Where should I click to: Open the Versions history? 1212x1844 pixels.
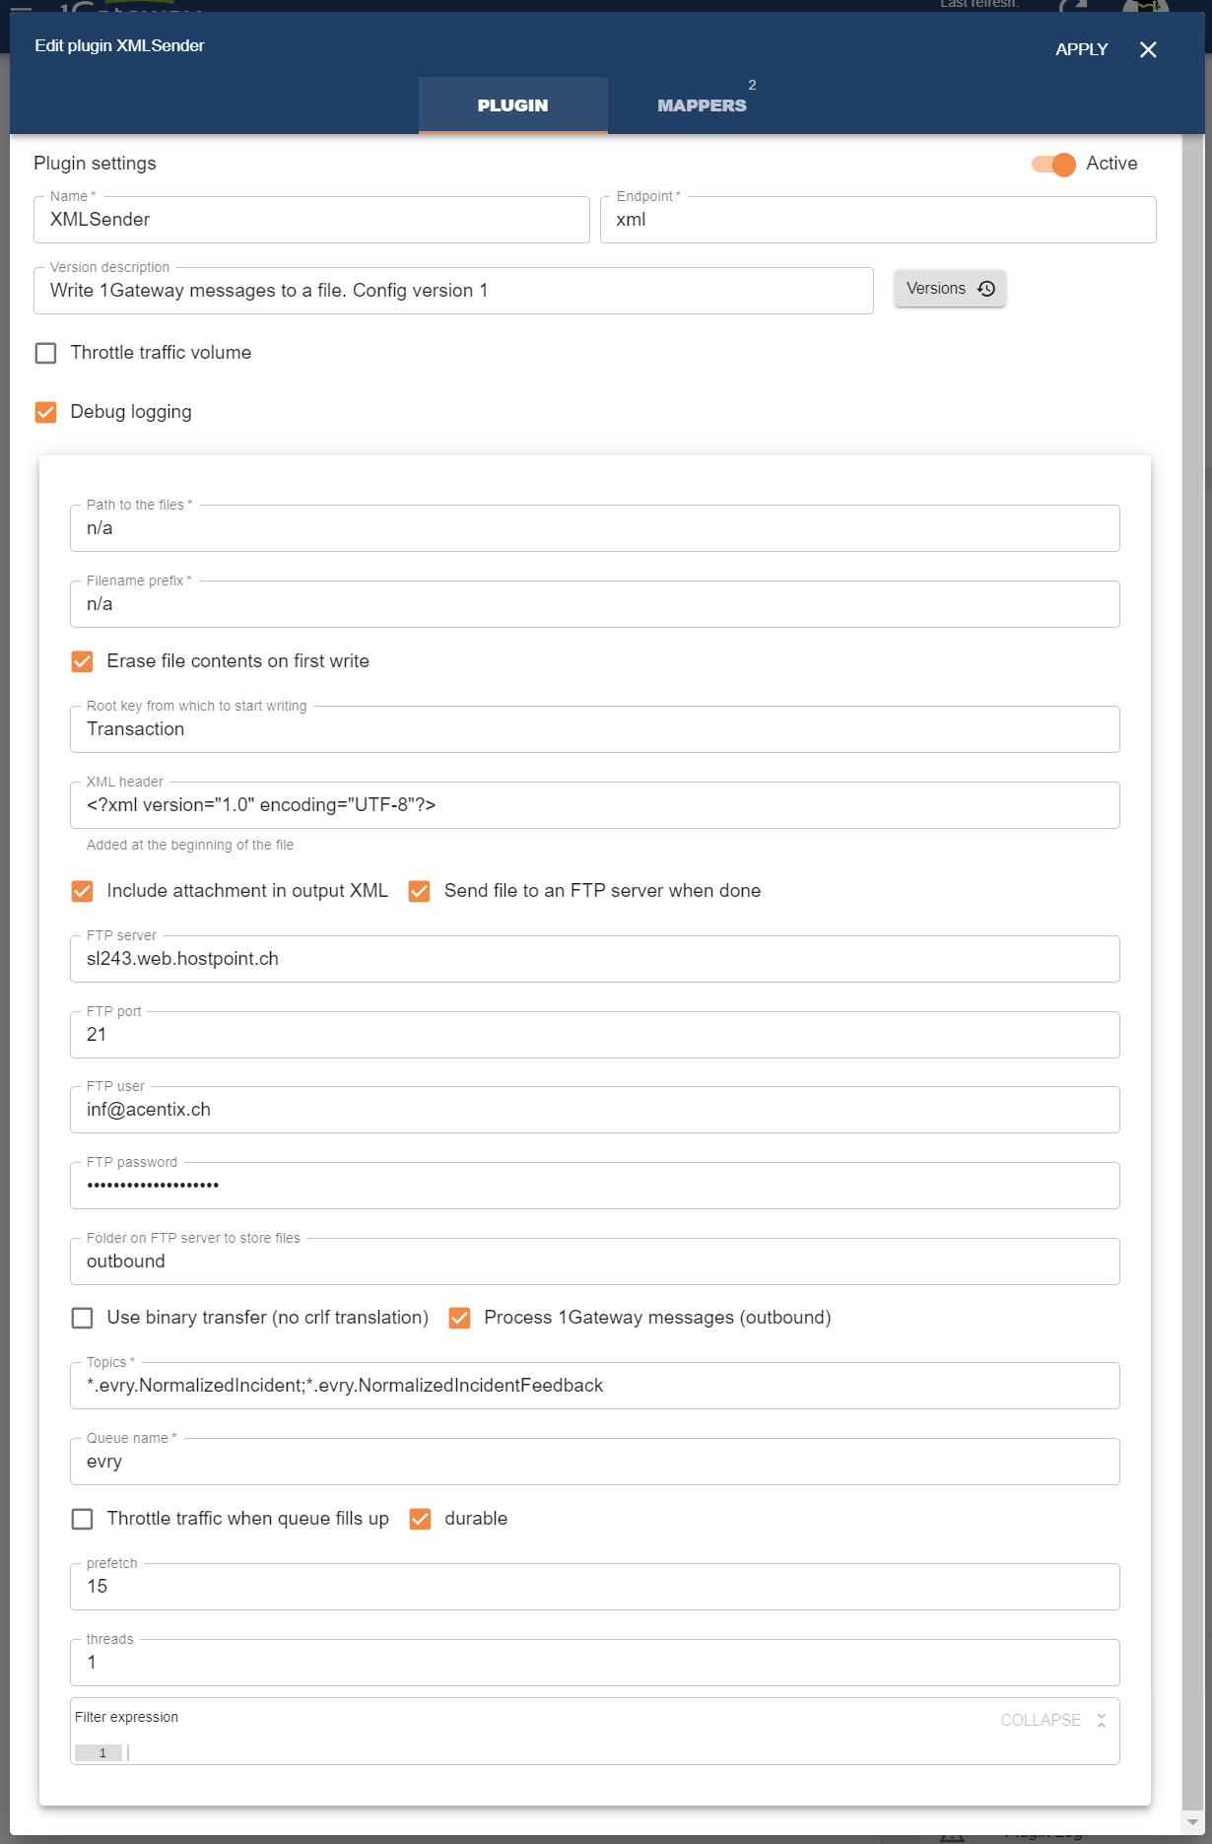click(950, 289)
